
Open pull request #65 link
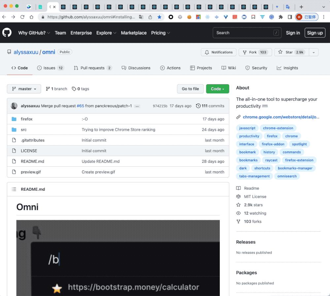(81, 106)
